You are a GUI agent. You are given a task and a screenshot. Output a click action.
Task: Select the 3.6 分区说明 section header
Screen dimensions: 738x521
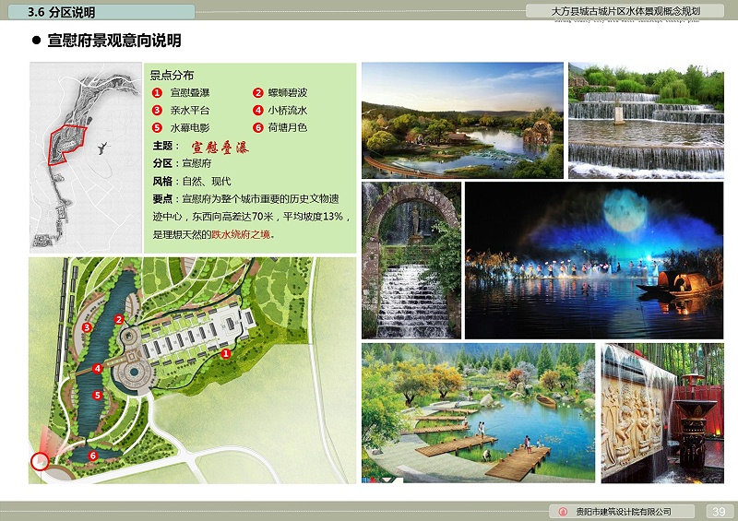[61, 12]
